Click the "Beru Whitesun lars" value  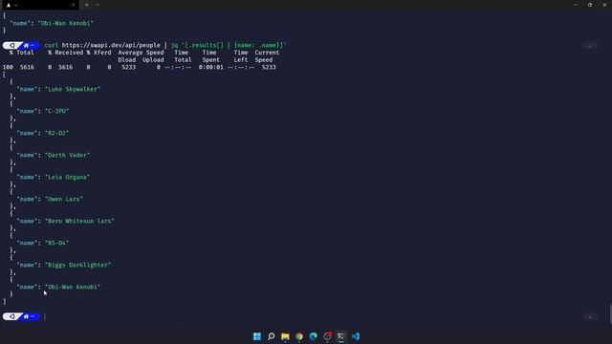coord(79,221)
